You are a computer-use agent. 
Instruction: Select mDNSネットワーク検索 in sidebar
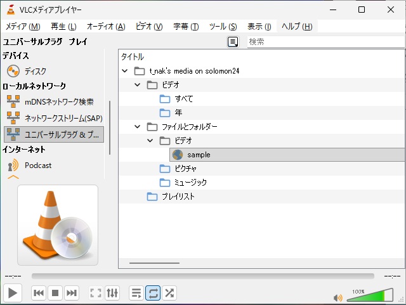coord(59,101)
